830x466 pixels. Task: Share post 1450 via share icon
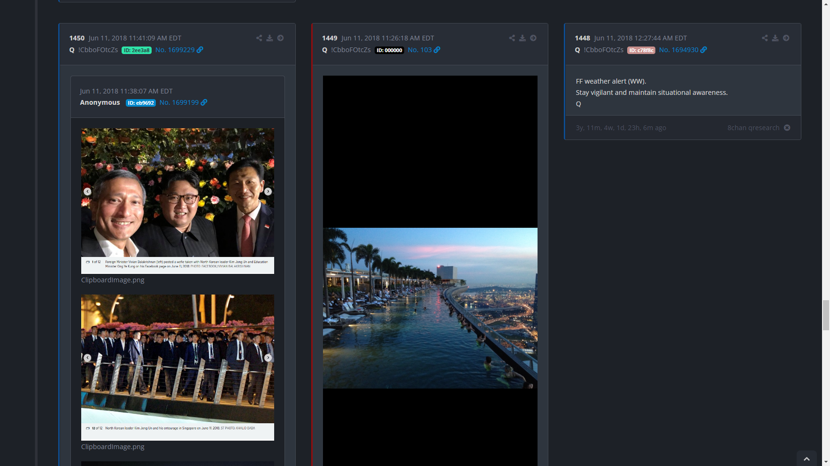259,38
